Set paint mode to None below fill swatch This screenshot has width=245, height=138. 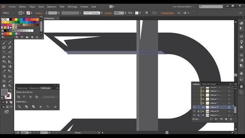[x=11, y=102]
